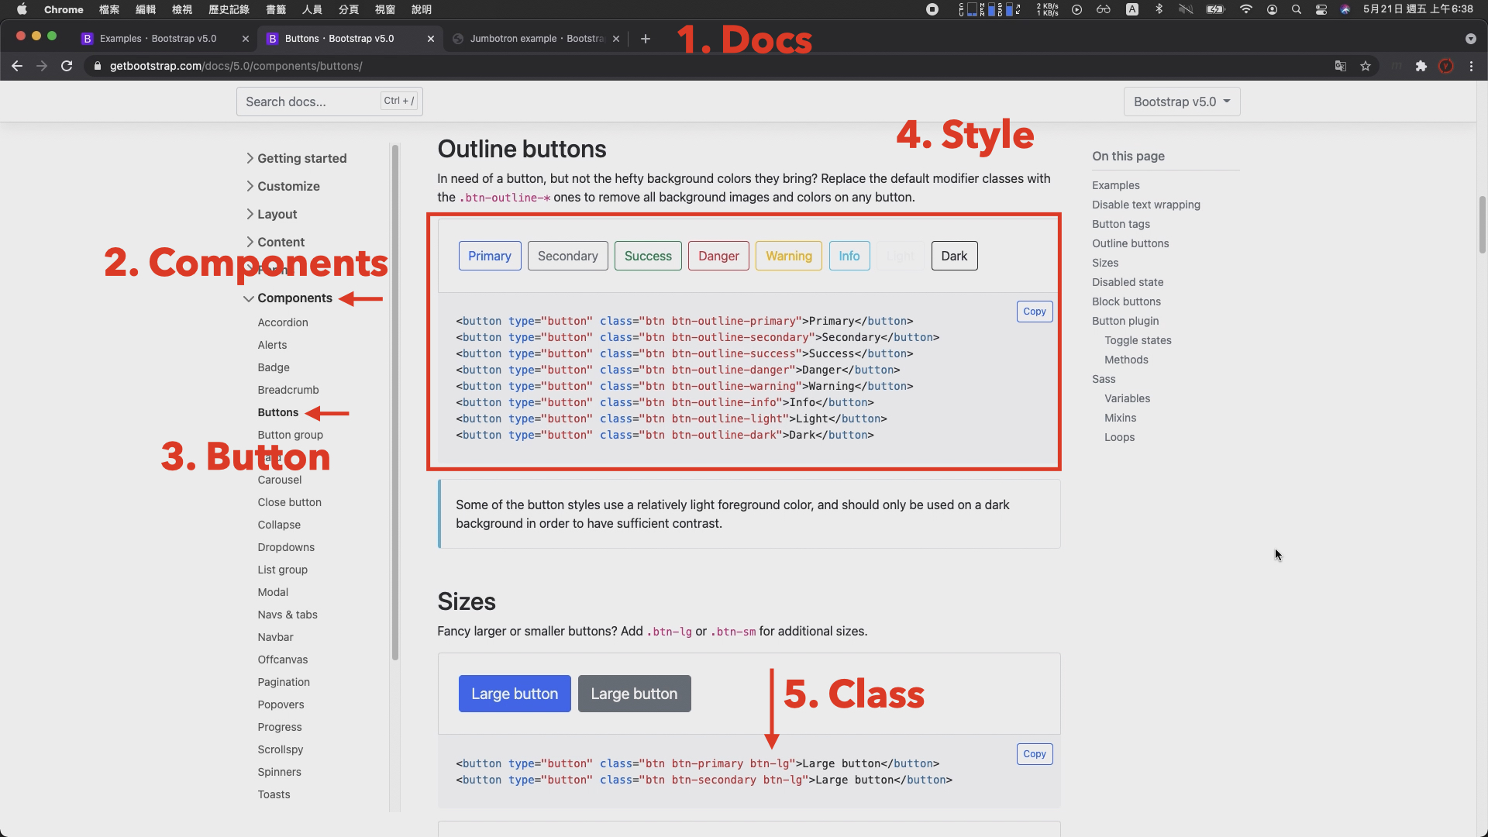The height and width of the screenshot is (837, 1488).
Task: Click the gray Large button
Action: [x=634, y=694]
